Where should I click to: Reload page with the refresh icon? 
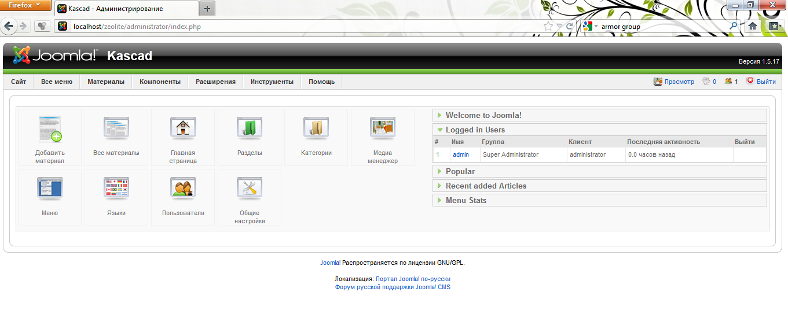click(x=570, y=26)
